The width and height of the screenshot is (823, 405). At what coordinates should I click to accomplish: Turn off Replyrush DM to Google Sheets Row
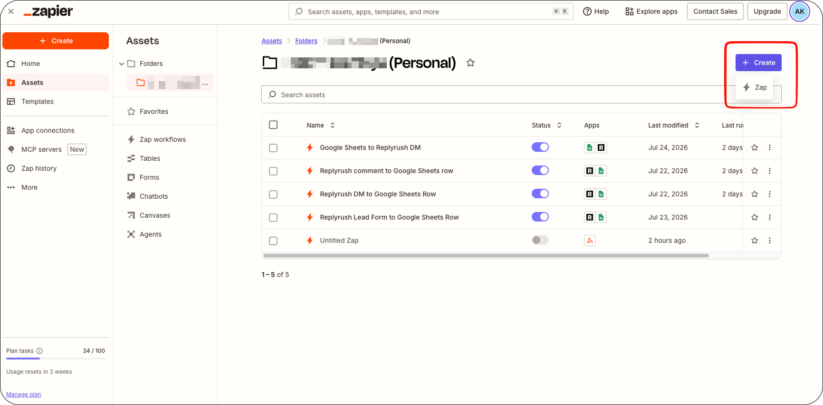click(x=540, y=193)
